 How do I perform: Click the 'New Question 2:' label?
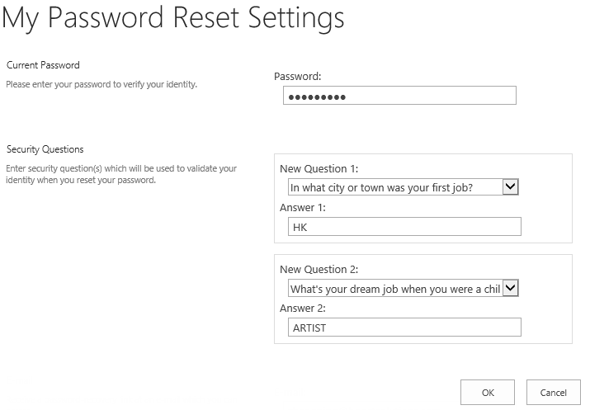[x=319, y=270]
